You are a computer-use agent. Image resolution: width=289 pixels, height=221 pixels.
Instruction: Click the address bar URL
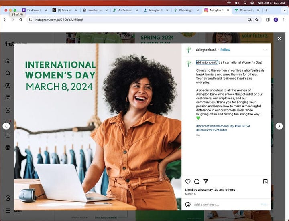point(59,20)
